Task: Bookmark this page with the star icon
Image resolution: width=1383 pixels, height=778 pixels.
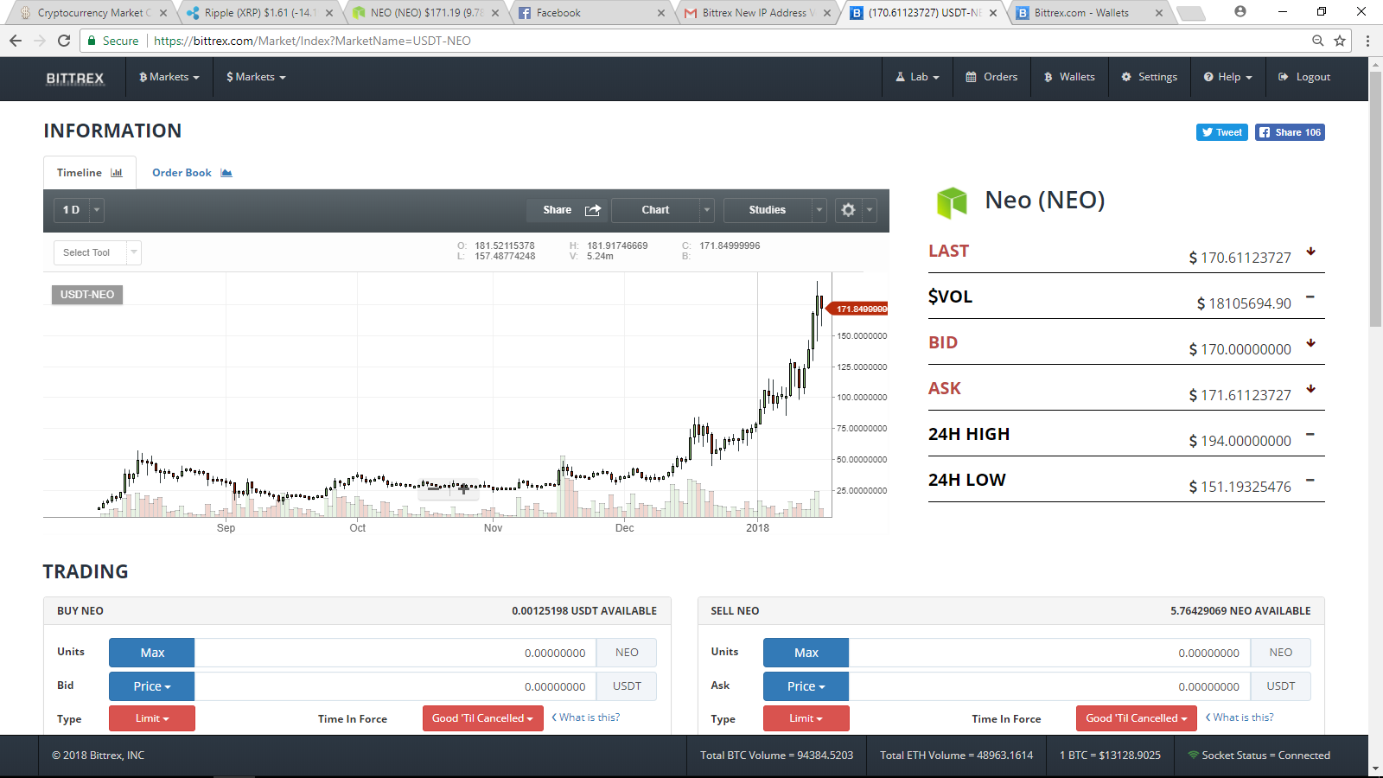Action: click(1340, 41)
